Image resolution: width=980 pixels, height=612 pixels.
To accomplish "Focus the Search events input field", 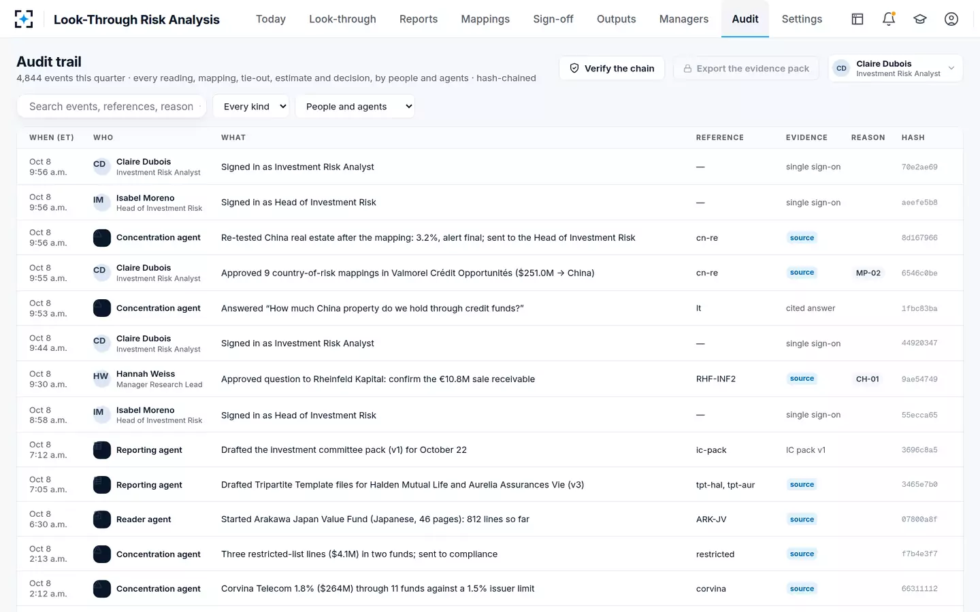I will tap(112, 106).
